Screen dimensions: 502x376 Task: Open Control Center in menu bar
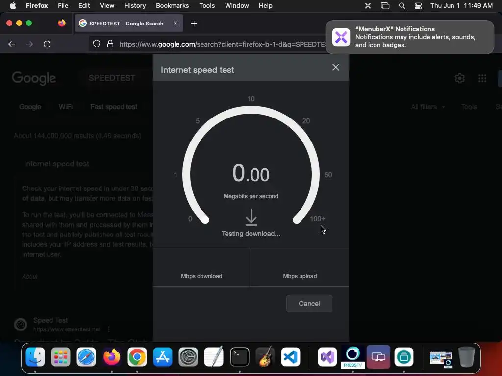click(418, 6)
